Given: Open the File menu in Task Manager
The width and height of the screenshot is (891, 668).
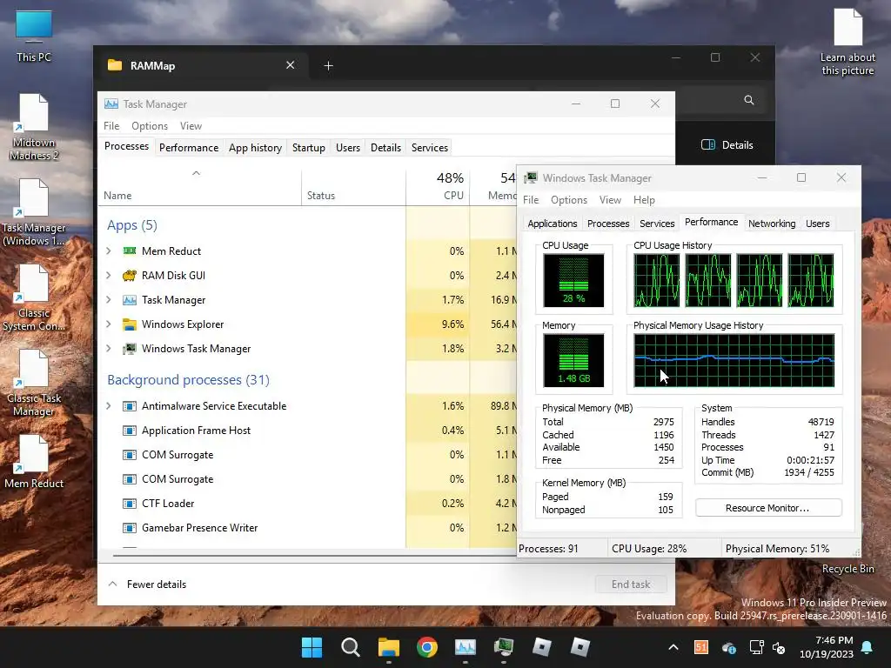Looking at the screenshot, I should (x=111, y=126).
